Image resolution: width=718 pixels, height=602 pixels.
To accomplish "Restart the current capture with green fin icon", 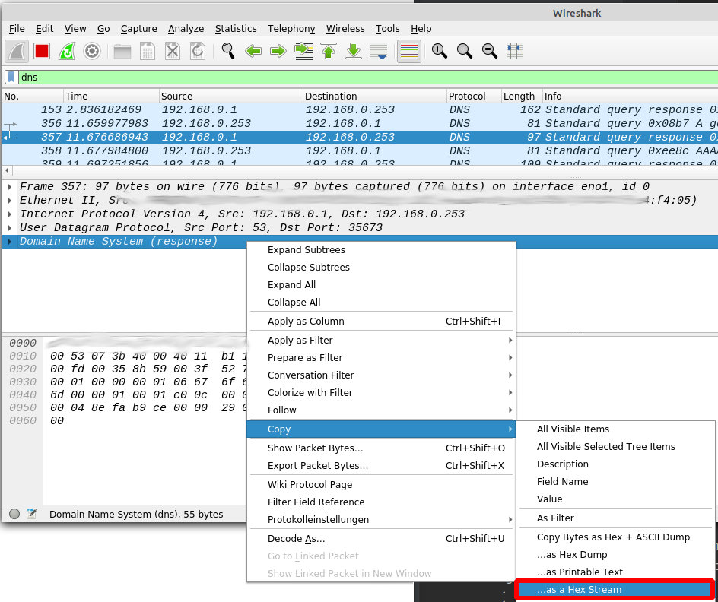I will [67, 51].
